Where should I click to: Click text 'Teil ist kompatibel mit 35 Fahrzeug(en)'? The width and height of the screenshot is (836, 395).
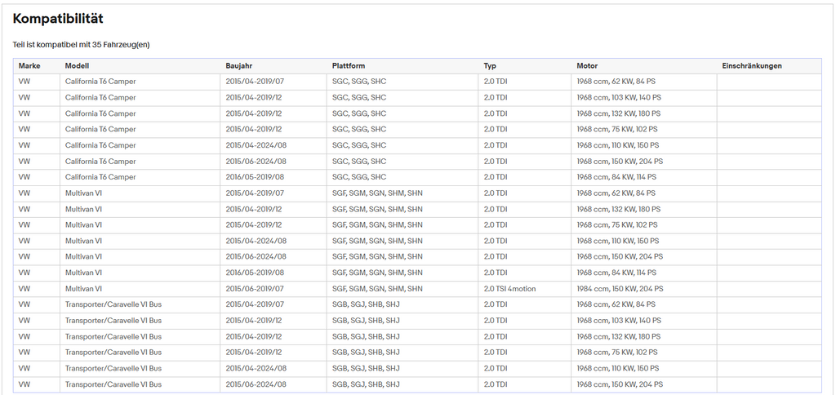(81, 45)
